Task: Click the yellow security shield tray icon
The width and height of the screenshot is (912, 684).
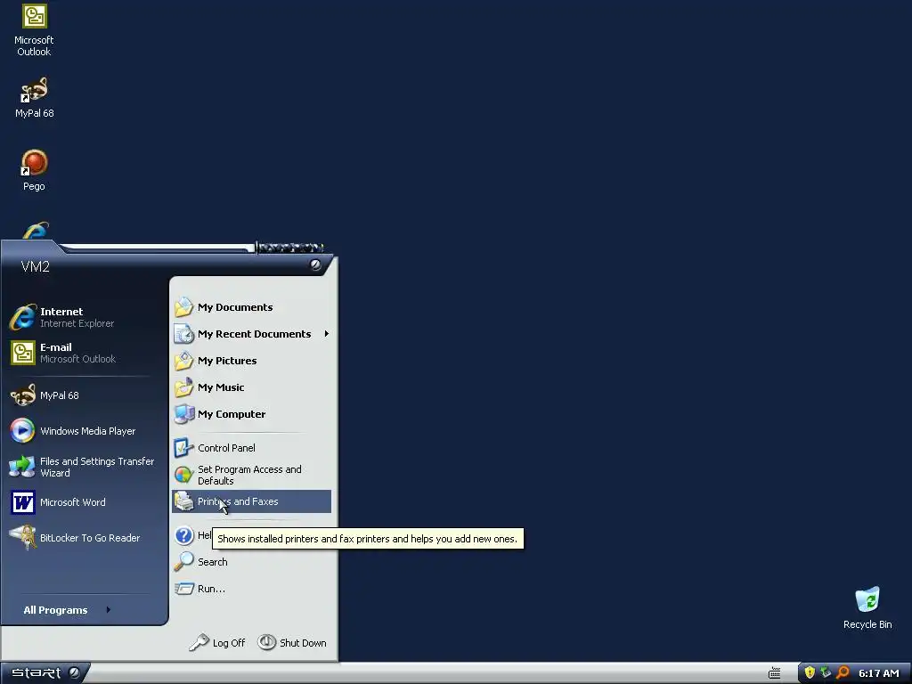Action: tap(810, 673)
